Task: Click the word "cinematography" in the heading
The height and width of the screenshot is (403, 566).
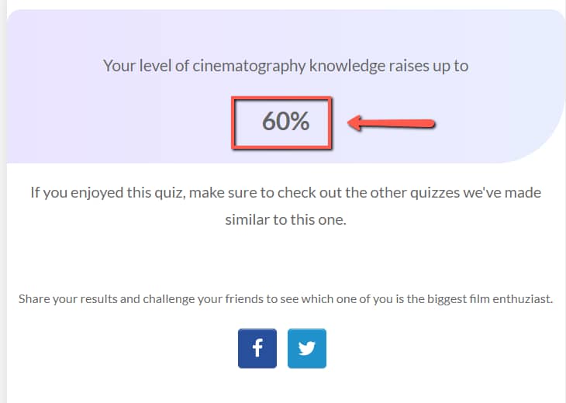Action: pyautogui.click(x=249, y=66)
